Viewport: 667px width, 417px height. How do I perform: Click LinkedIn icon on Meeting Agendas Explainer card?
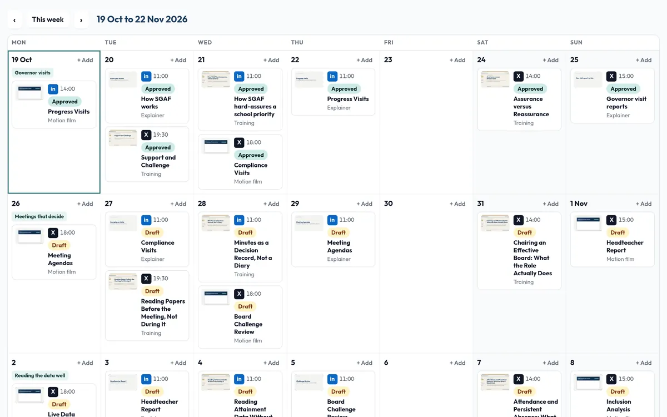332,220
